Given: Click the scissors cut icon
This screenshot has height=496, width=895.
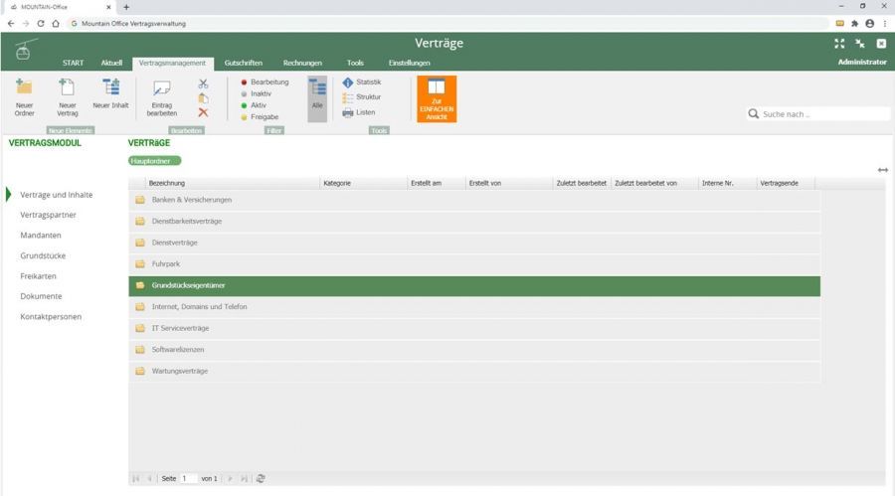Looking at the screenshot, I should click(203, 83).
